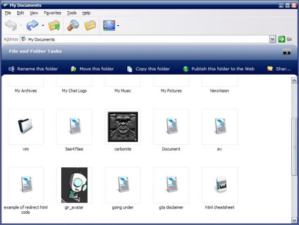Image resolution: width=299 pixels, height=225 pixels.
Task: Collapse the File and Folder Tasks panel
Action: coord(287,52)
